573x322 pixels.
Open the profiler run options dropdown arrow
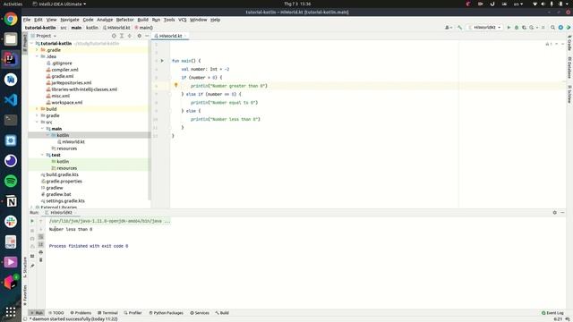click(x=537, y=28)
